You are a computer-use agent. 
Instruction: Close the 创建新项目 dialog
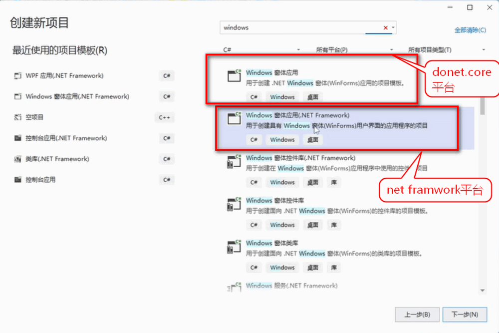tap(490, 7)
